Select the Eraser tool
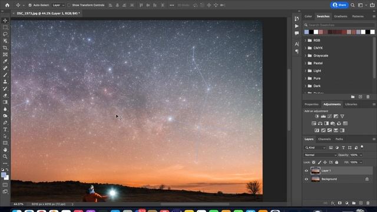Viewport: 377px width, 212px height. (x=5, y=95)
